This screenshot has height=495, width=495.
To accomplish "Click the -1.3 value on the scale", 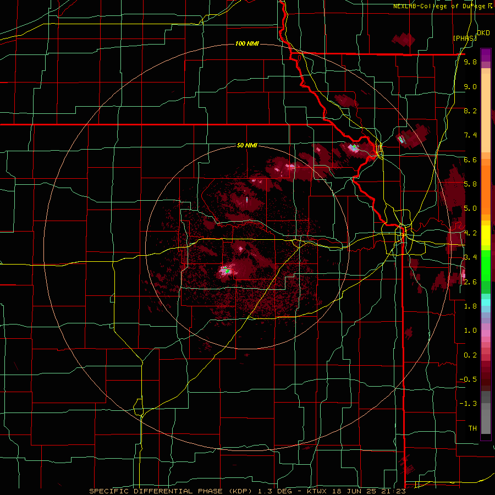I will click(x=468, y=404).
